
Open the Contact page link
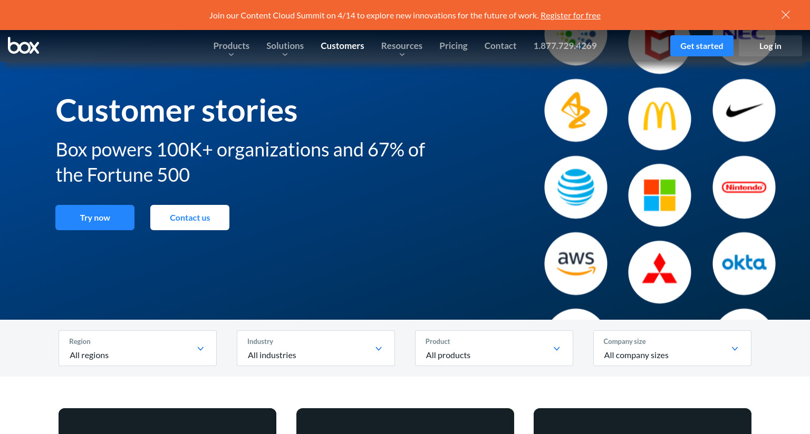(x=500, y=46)
